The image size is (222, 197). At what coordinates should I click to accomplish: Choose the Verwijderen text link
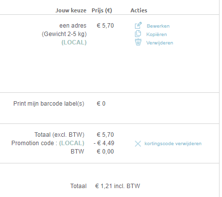point(160,43)
